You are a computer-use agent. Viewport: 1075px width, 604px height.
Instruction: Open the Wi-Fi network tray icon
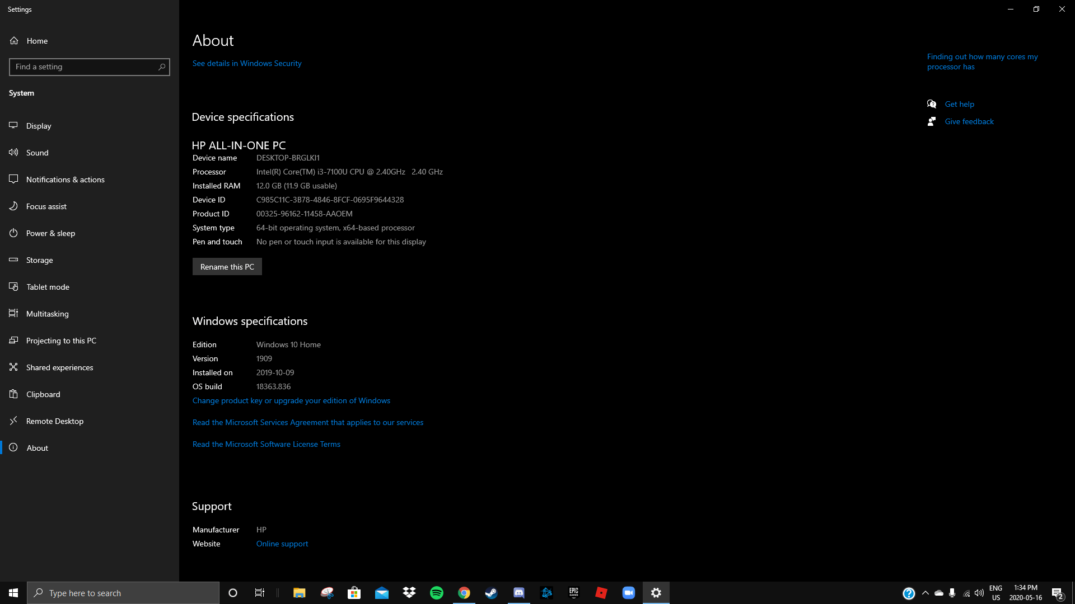pos(966,593)
